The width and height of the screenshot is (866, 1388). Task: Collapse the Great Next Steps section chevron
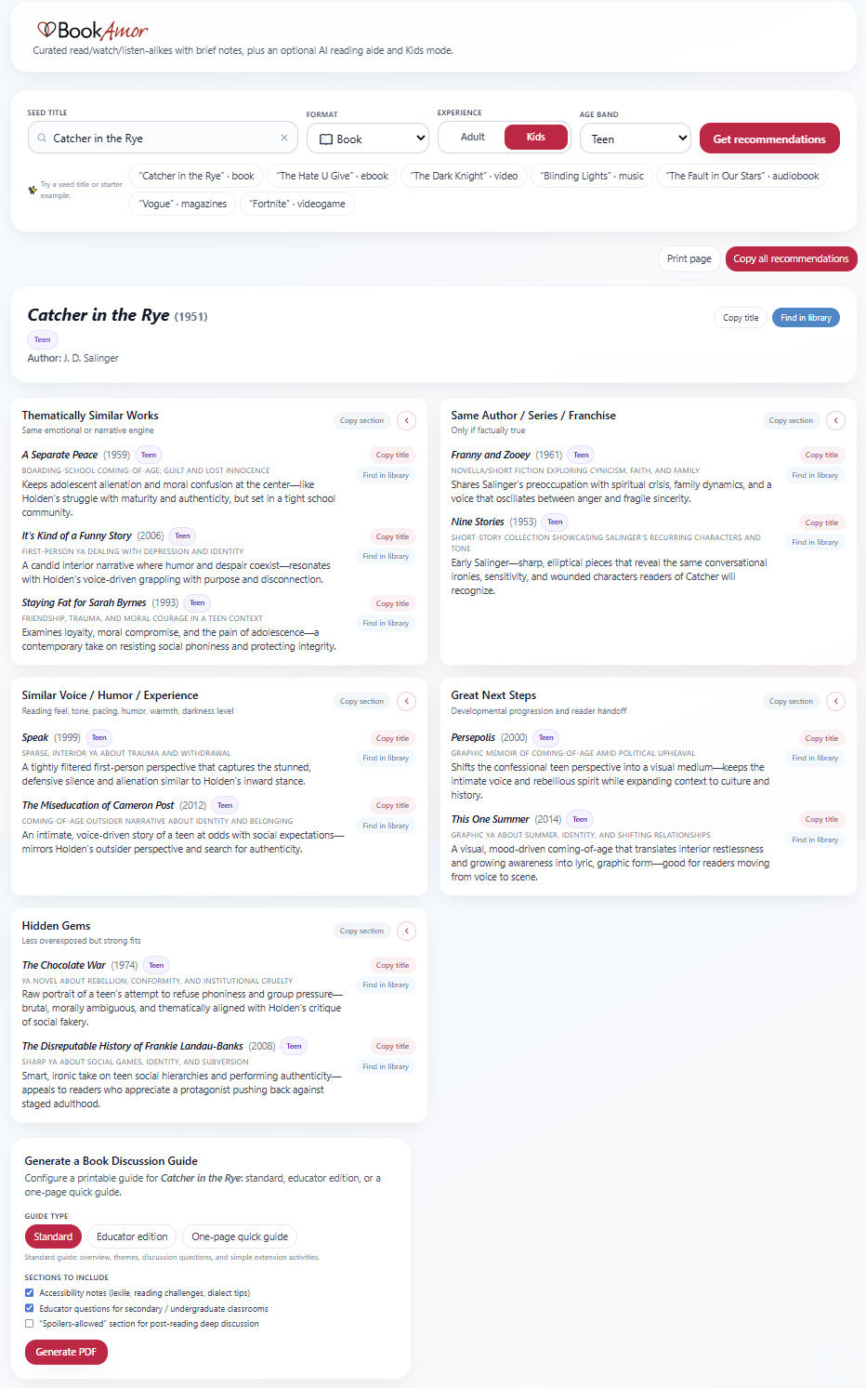click(x=835, y=701)
